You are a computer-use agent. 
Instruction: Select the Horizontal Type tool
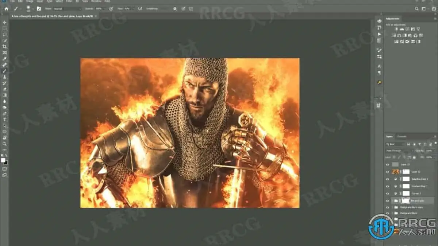tap(5, 120)
